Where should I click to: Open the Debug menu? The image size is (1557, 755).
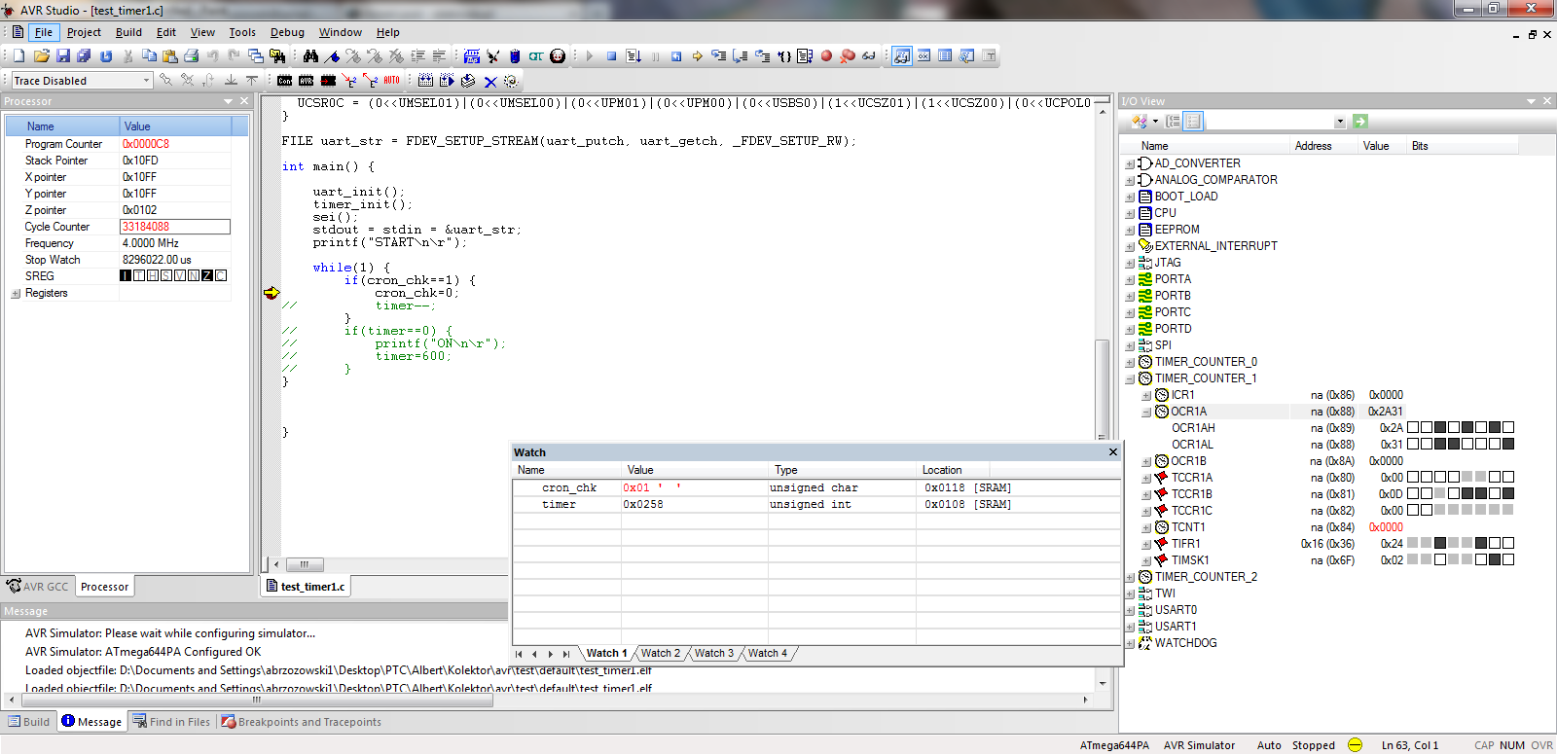pos(286,32)
